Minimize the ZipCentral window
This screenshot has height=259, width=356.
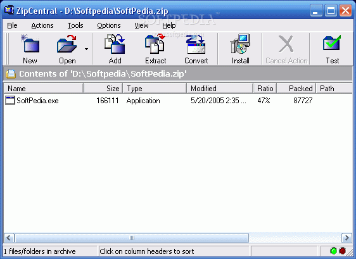pyautogui.click(x=316, y=10)
